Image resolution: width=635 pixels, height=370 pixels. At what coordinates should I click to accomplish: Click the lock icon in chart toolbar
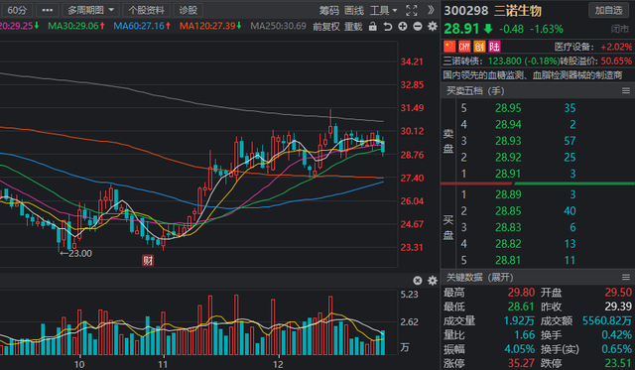[373, 27]
